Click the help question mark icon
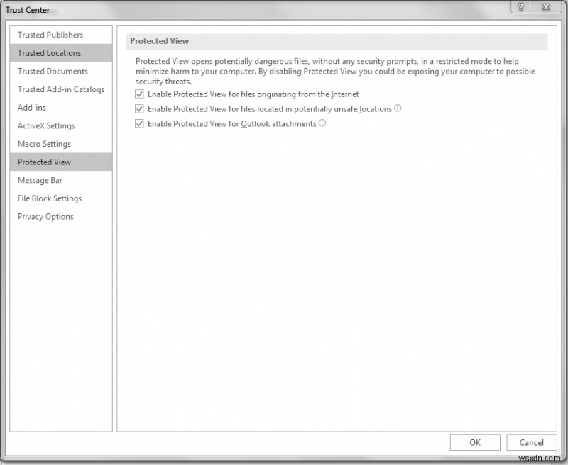 [520, 7]
